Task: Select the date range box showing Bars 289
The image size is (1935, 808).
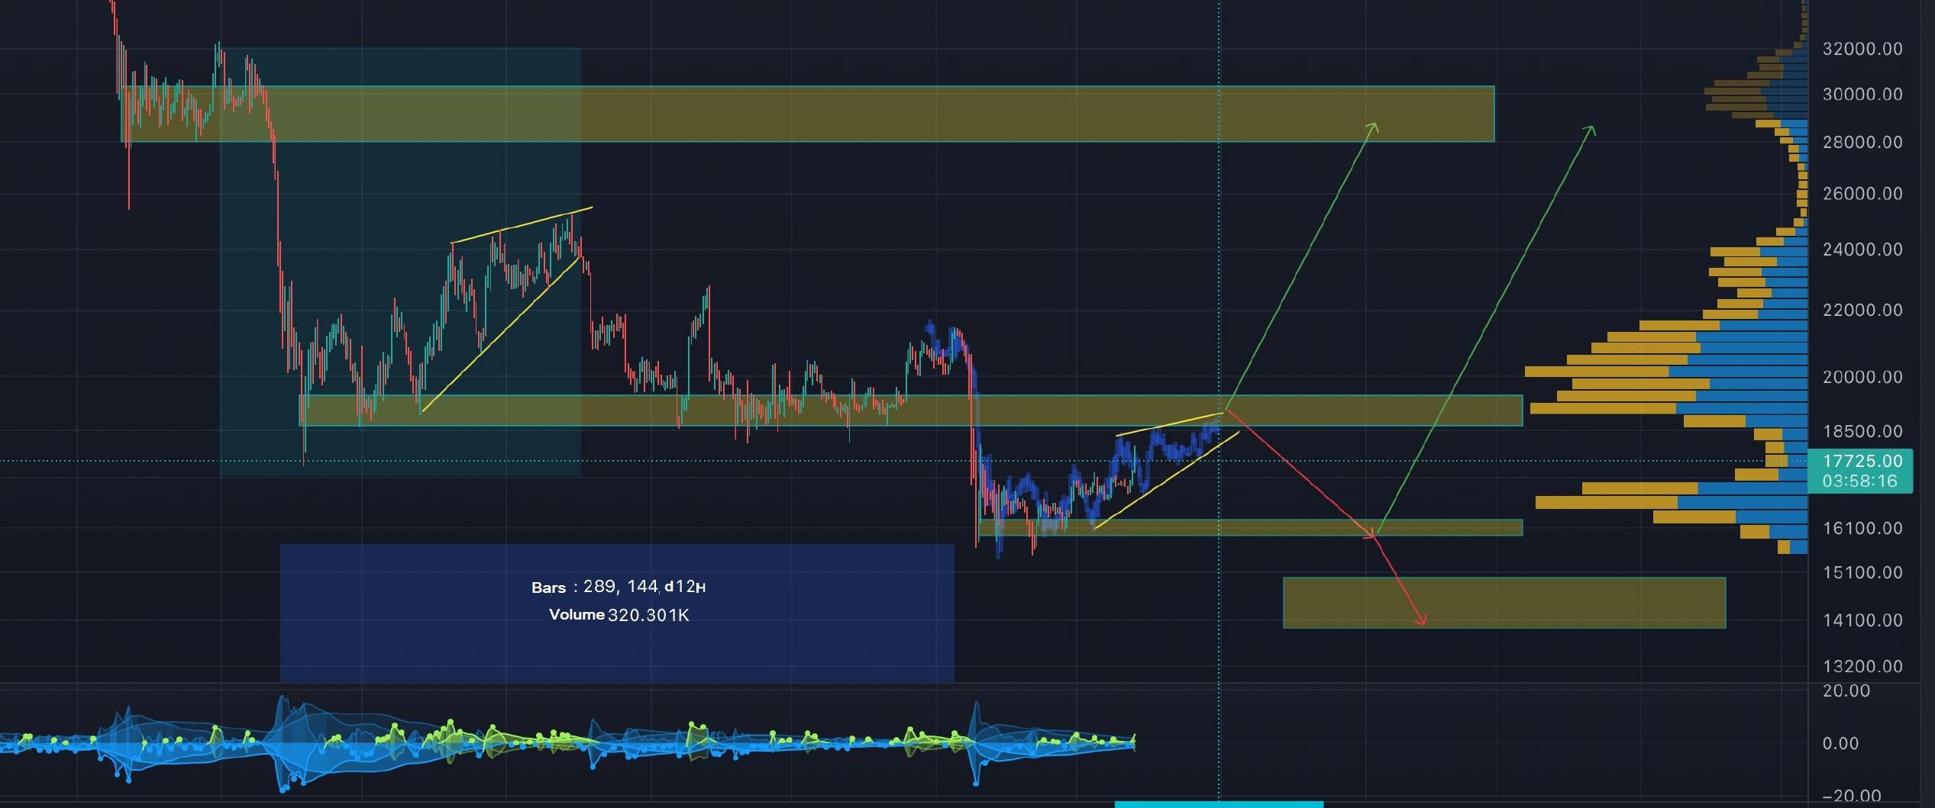Action: [x=617, y=613]
